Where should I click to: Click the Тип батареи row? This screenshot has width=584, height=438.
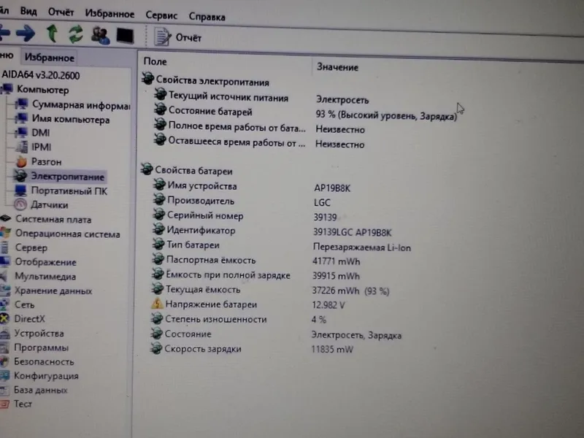(282, 246)
